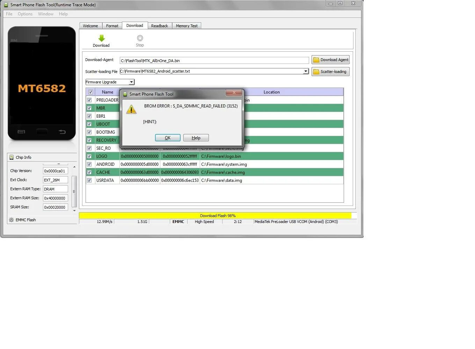Switch to the Readback tab
The width and height of the screenshot is (475, 349).
(x=160, y=26)
